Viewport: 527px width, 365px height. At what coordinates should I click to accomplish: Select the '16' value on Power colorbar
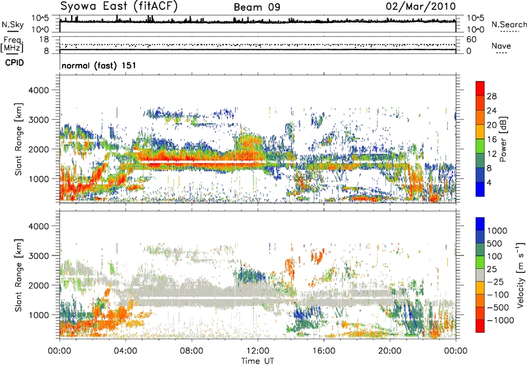click(491, 140)
